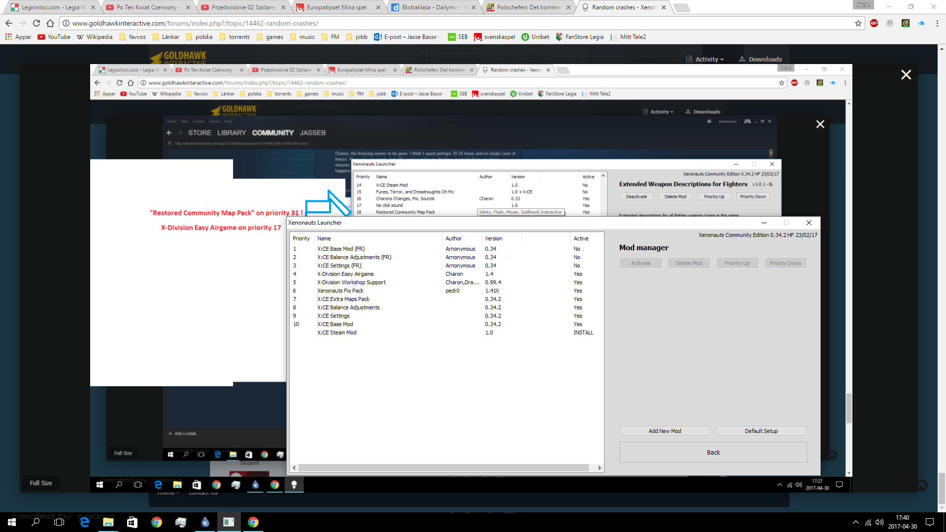Viewport: 946px width, 532px height.
Task: Click the Mod manager's Delete Mod button
Action: pos(689,263)
